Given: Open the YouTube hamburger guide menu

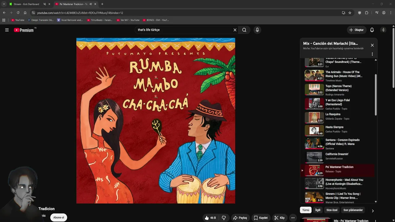Looking at the screenshot, I should tap(7, 30).
